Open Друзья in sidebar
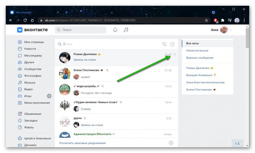This screenshot has width=255, height=153. coord(26,62)
